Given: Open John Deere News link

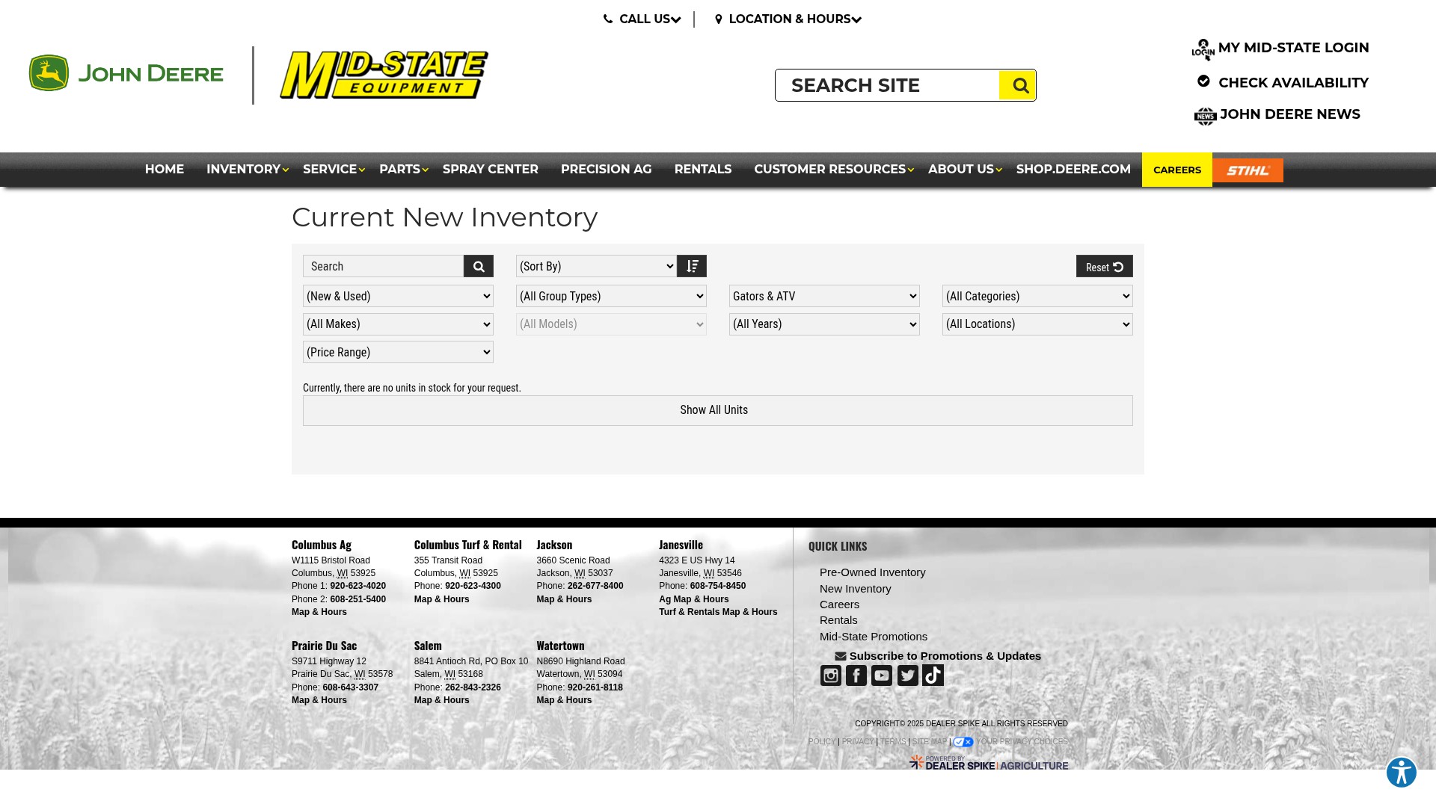Looking at the screenshot, I should tap(1277, 115).
